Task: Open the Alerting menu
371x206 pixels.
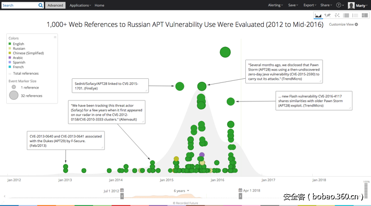Action: pos(275,5)
